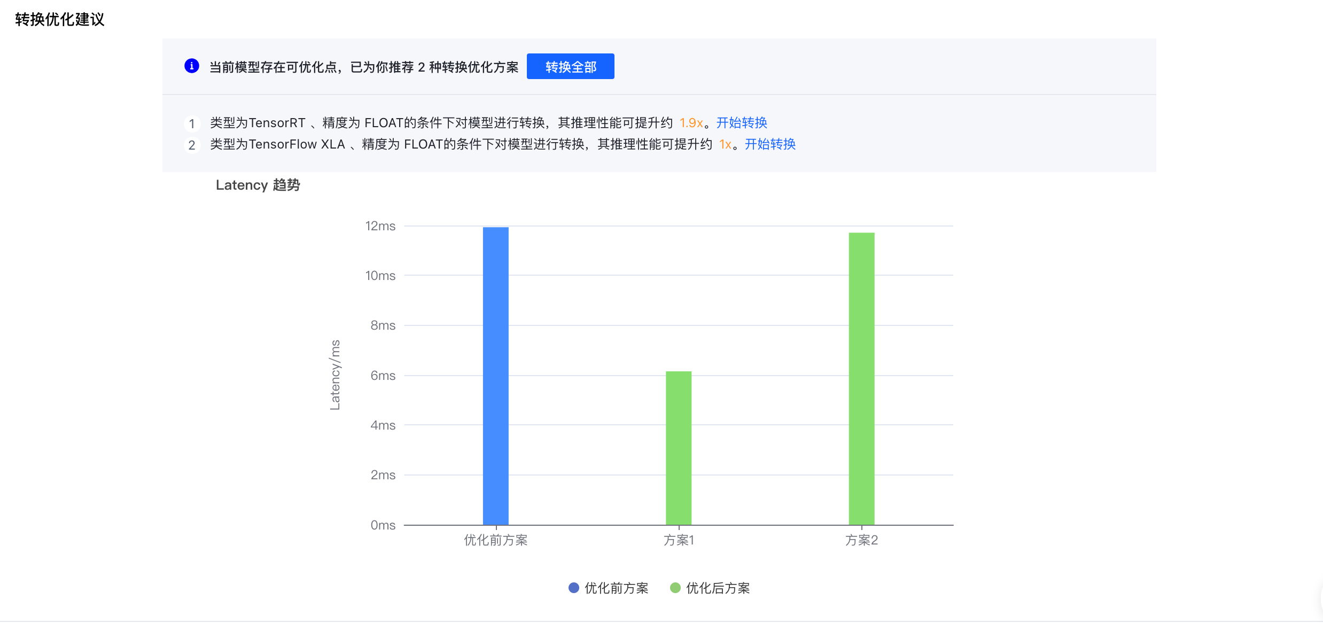Click the Latency 趋势 chart title
1323x623 pixels.
258,185
